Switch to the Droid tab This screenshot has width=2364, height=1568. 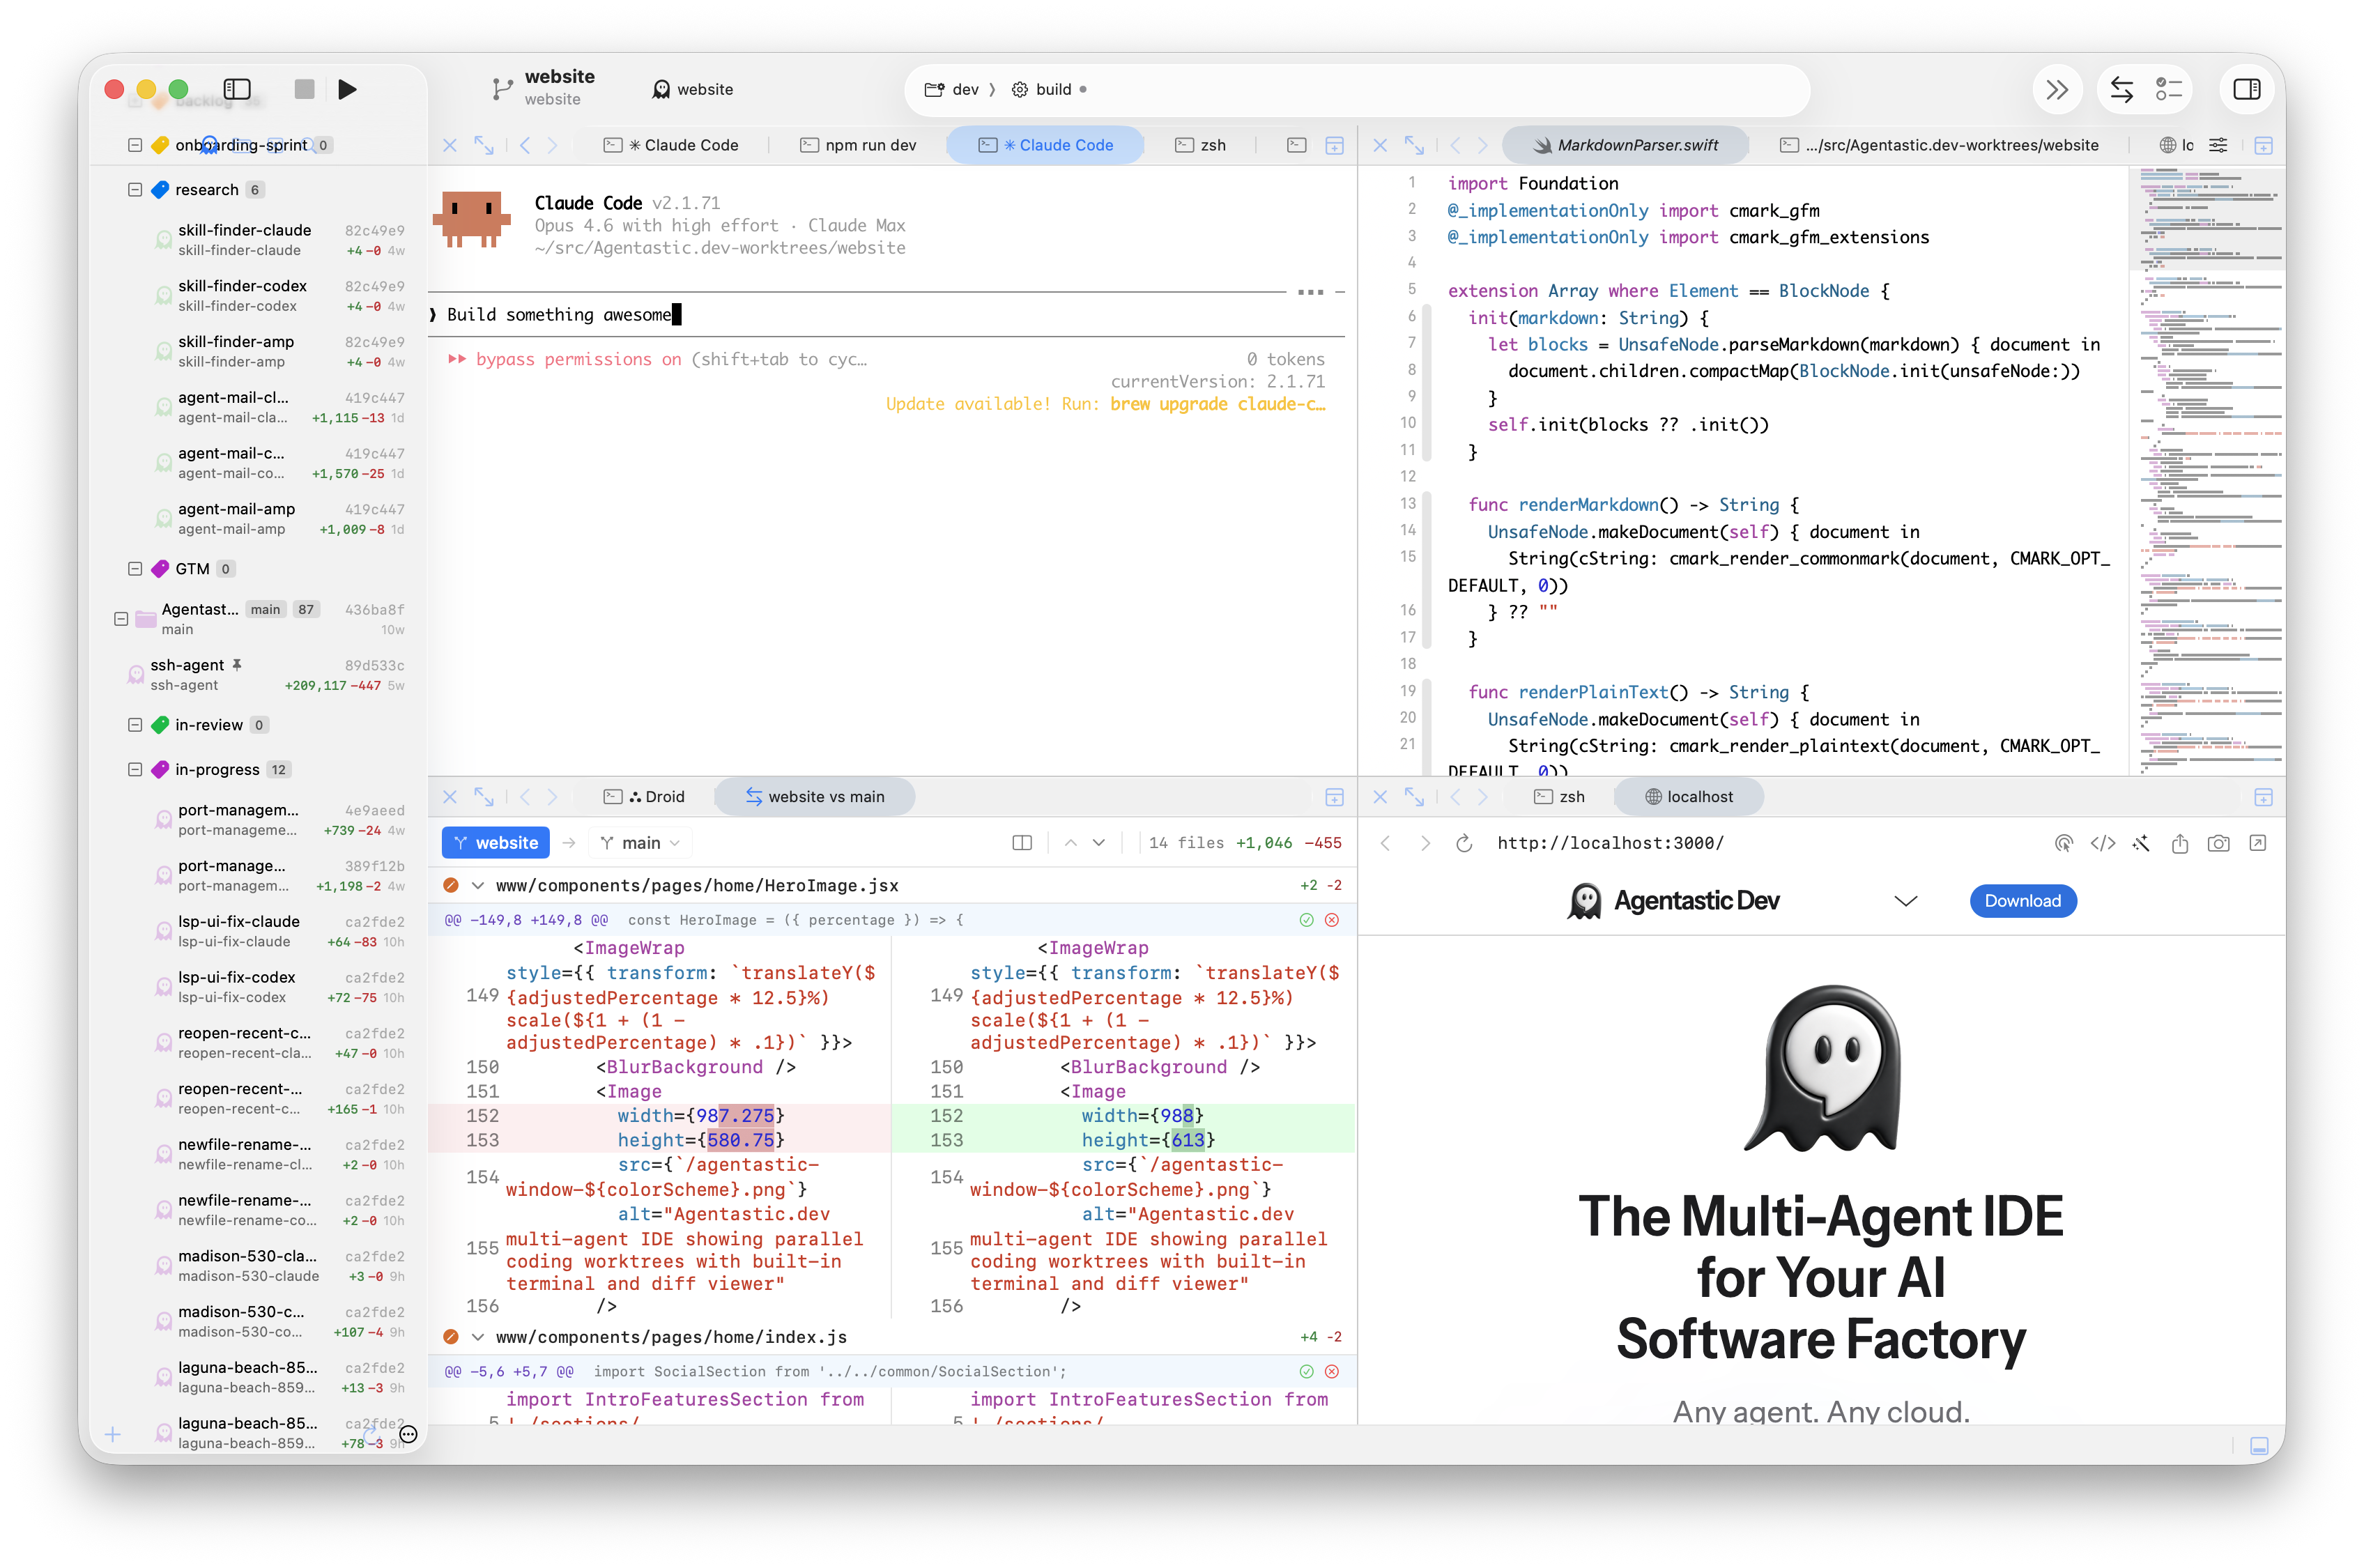pyautogui.click(x=644, y=797)
